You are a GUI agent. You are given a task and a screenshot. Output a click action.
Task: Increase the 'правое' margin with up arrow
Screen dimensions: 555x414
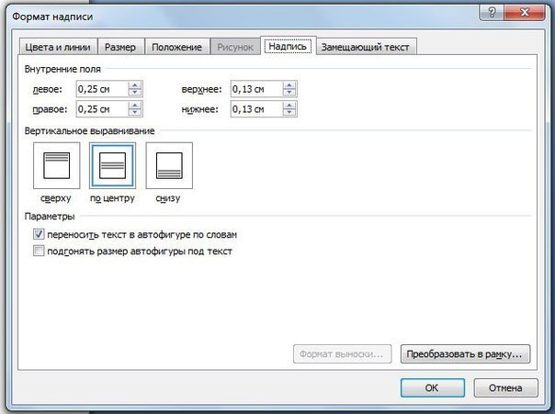coord(135,106)
